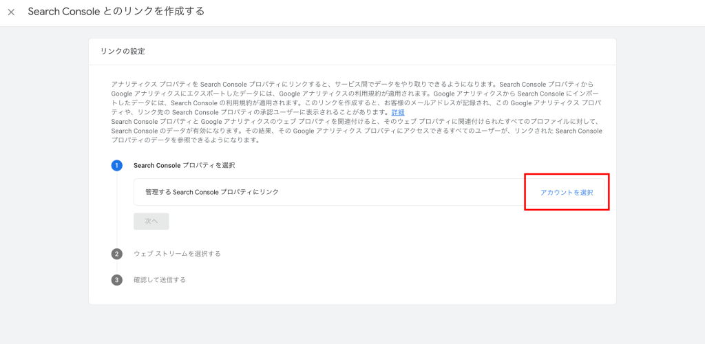Close the Search Console link dialog

(11, 12)
